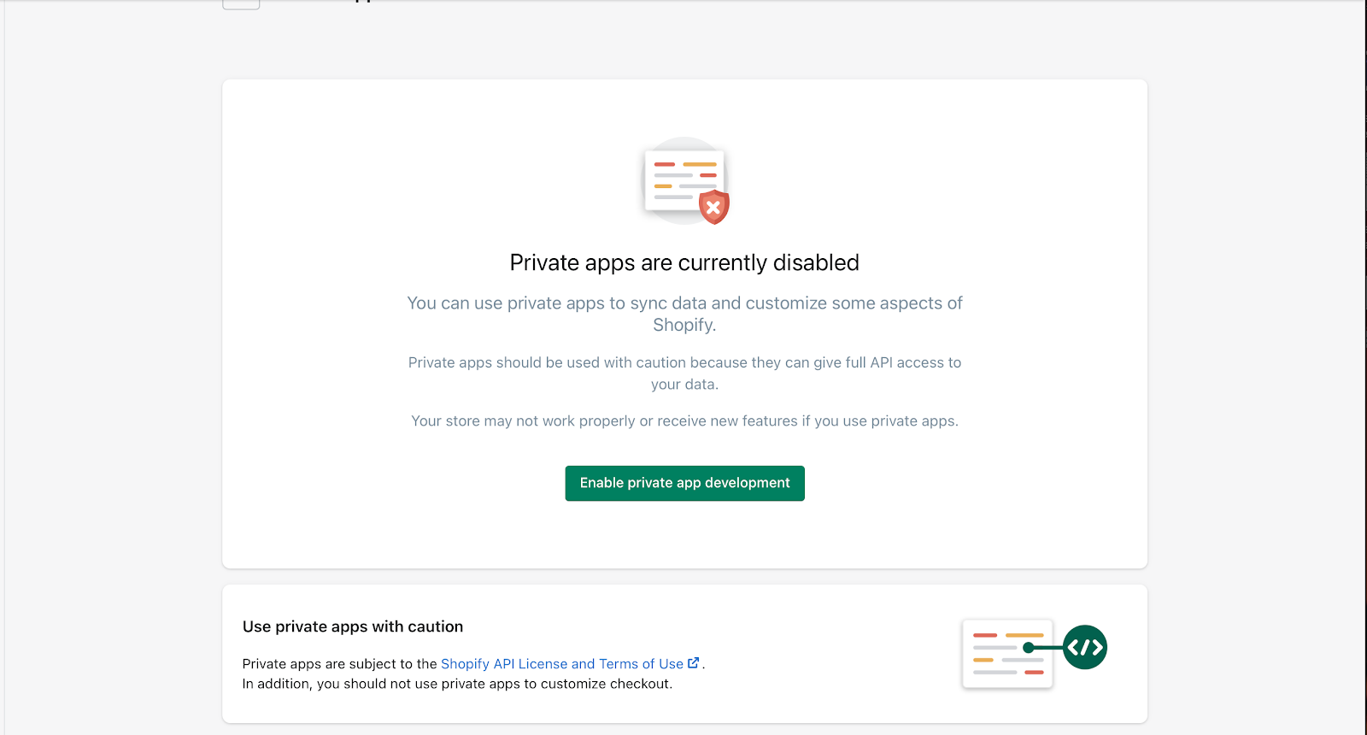Screen dimensions: 1367x735
Task: Click the external link icon after Terms of Use
Action: pyautogui.click(x=694, y=663)
